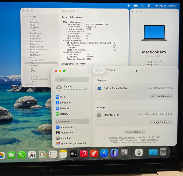Select Audio in the Hardware list
This screenshot has width=183, height=176.
coord(33,25)
